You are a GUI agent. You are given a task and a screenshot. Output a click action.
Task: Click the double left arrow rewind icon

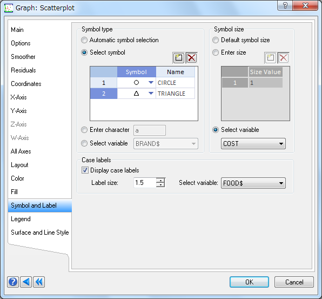tap(39, 282)
